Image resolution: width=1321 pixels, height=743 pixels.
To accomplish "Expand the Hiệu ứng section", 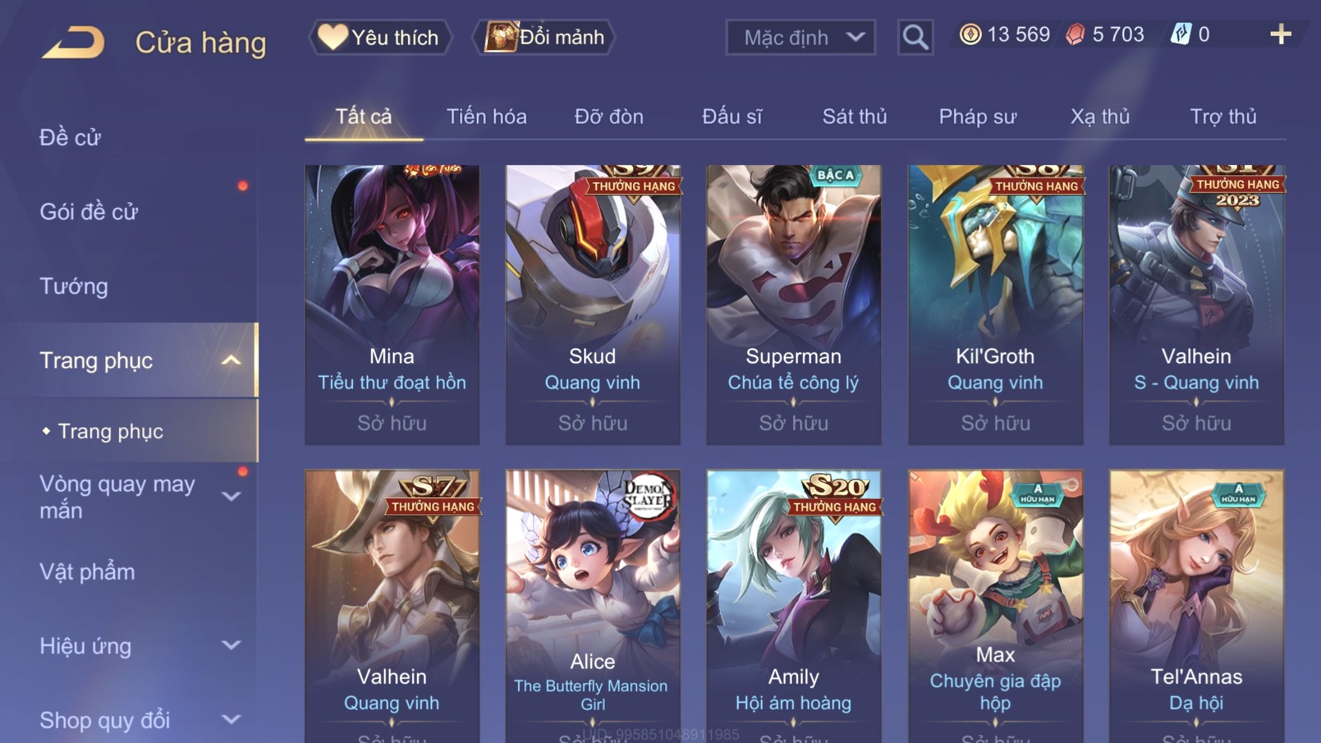I will pyautogui.click(x=231, y=645).
